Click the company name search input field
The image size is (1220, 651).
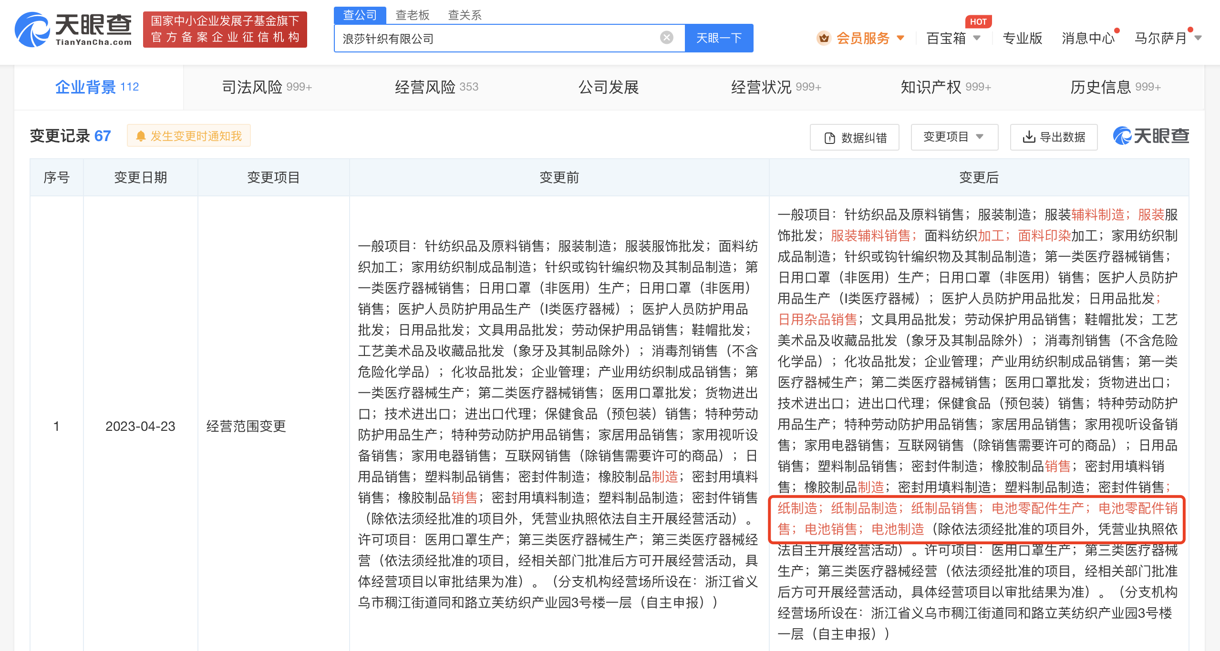coord(496,38)
